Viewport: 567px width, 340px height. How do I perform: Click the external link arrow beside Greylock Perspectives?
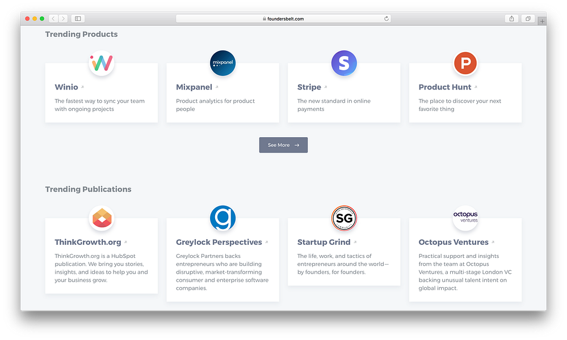point(267,242)
